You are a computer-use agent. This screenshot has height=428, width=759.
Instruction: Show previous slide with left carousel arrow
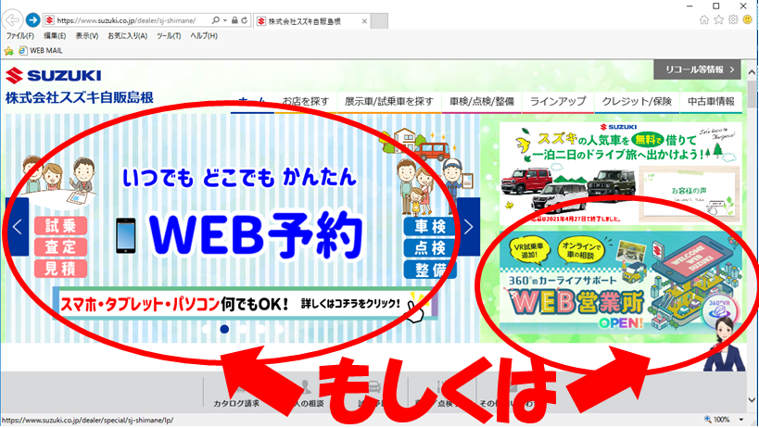17,227
